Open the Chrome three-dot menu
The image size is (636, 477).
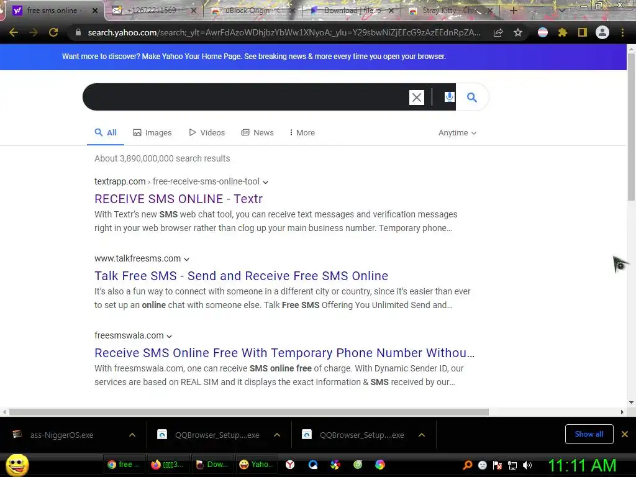(x=622, y=32)
